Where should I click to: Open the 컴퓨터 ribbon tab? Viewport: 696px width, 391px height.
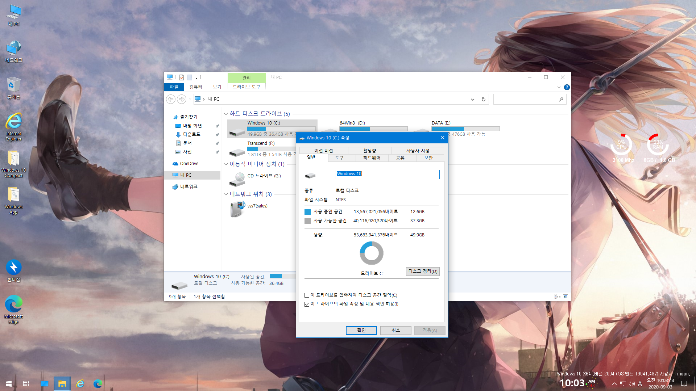point(196,87)
